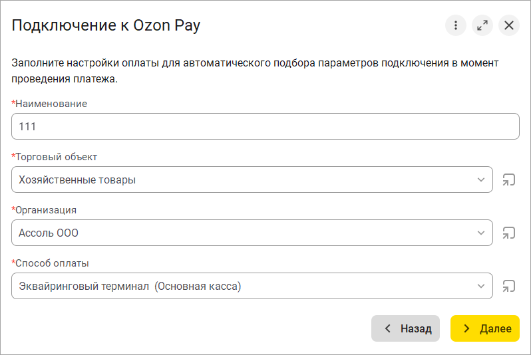Click the Способ оплаты field label
Screen dimensions: 531x355
point(52,263)
